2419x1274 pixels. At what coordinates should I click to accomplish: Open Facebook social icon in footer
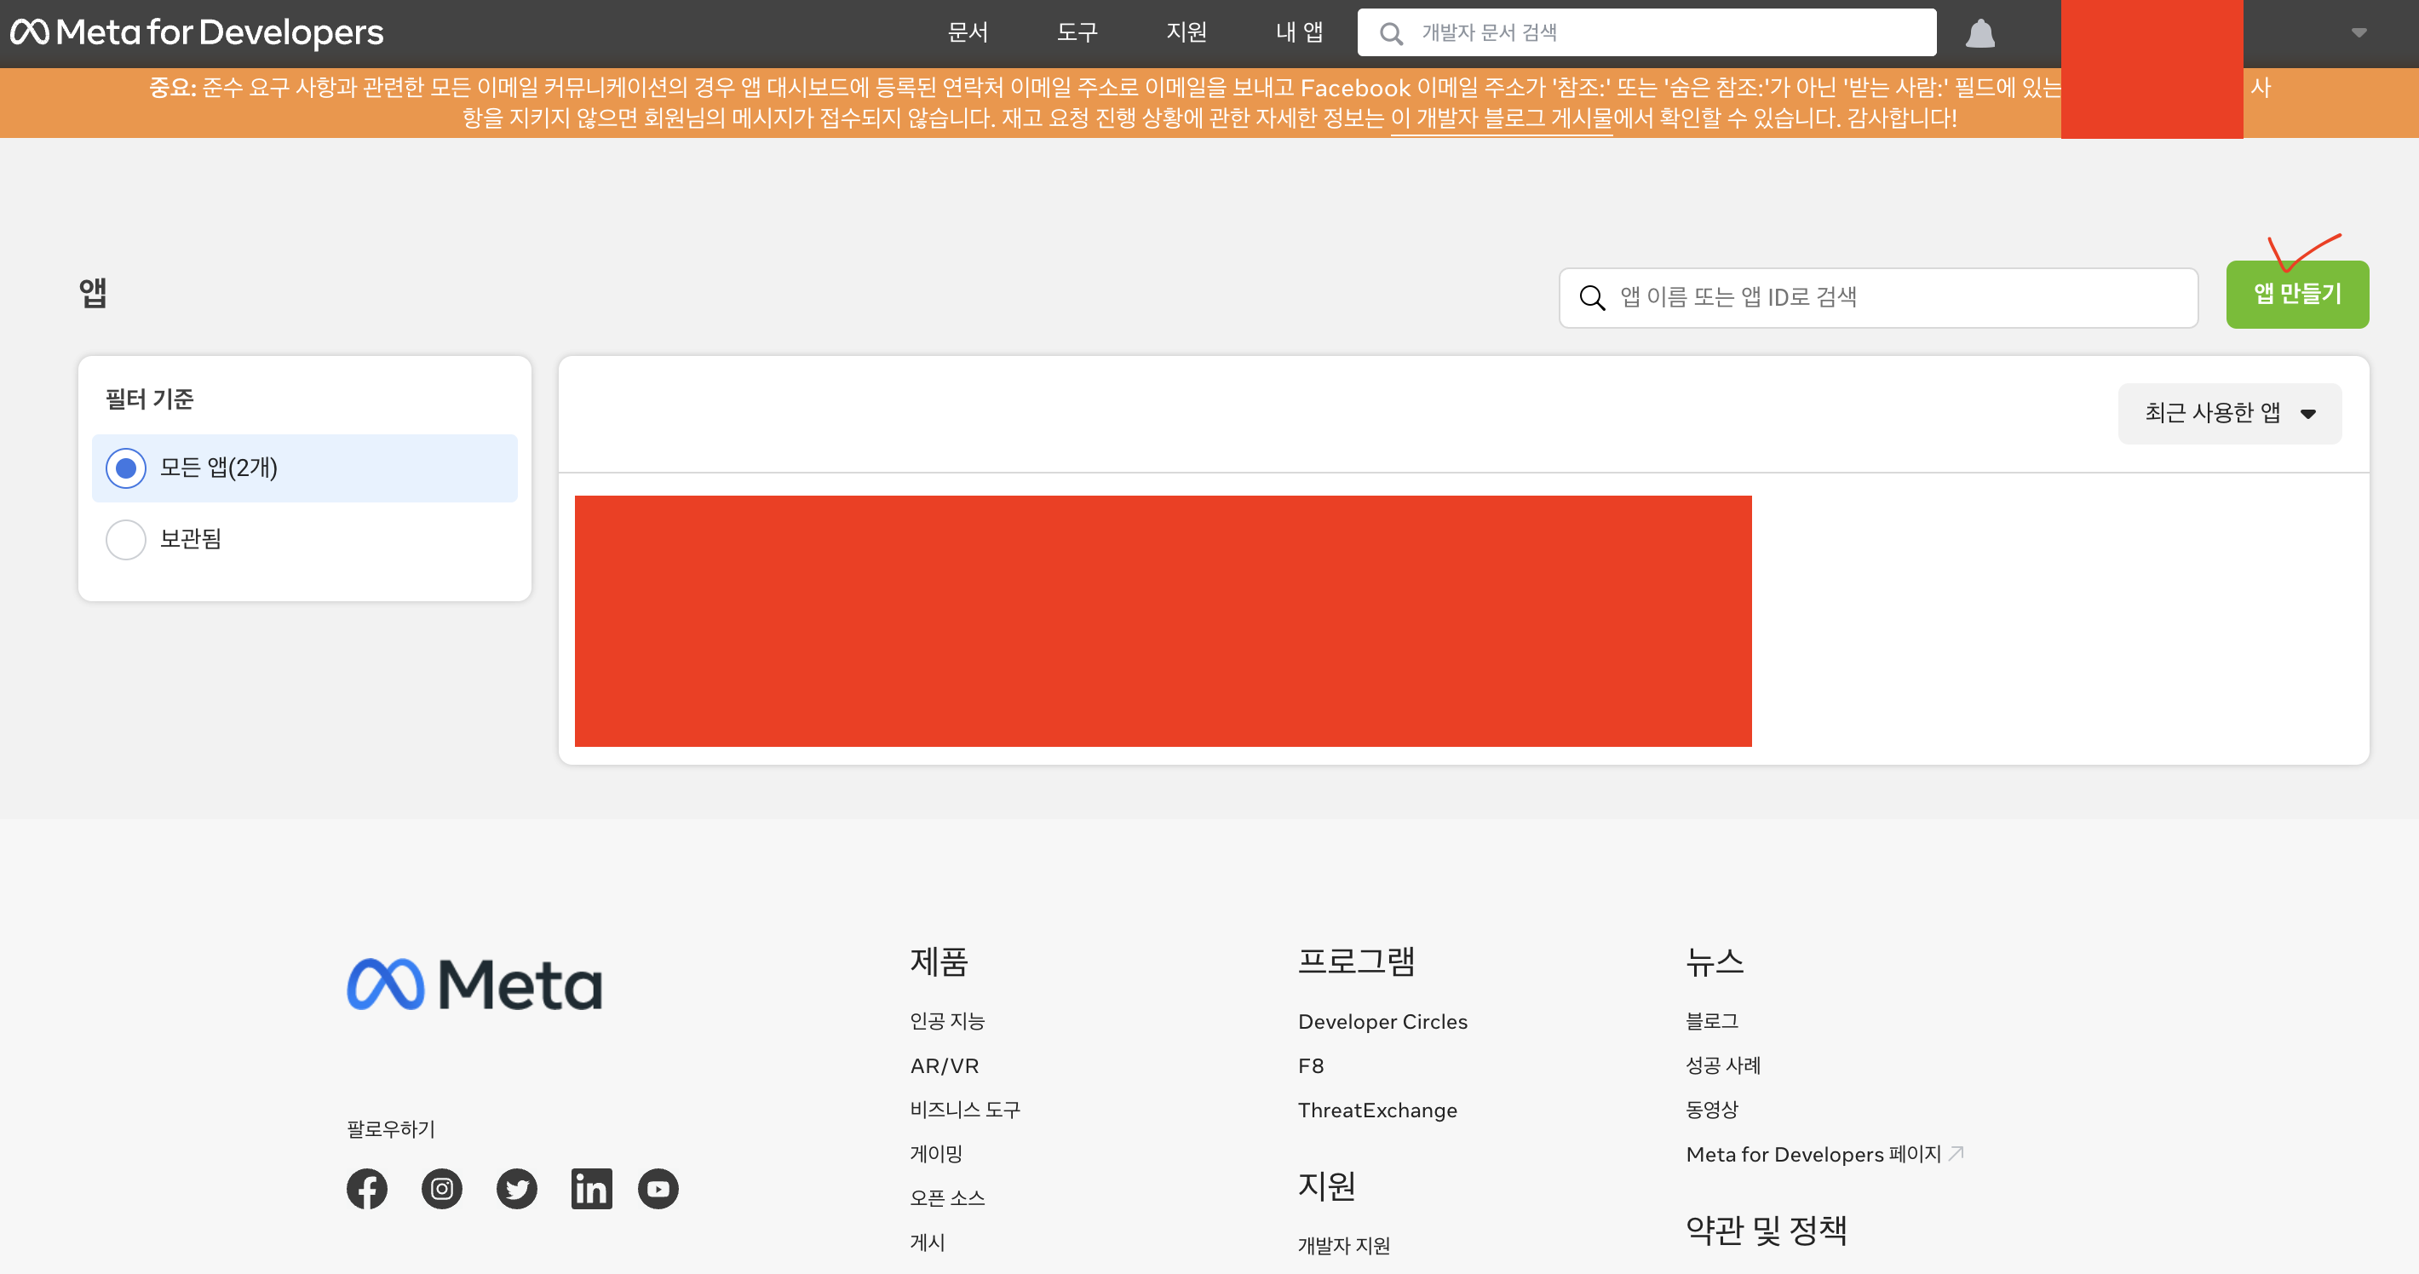(x=366, y=1189)
